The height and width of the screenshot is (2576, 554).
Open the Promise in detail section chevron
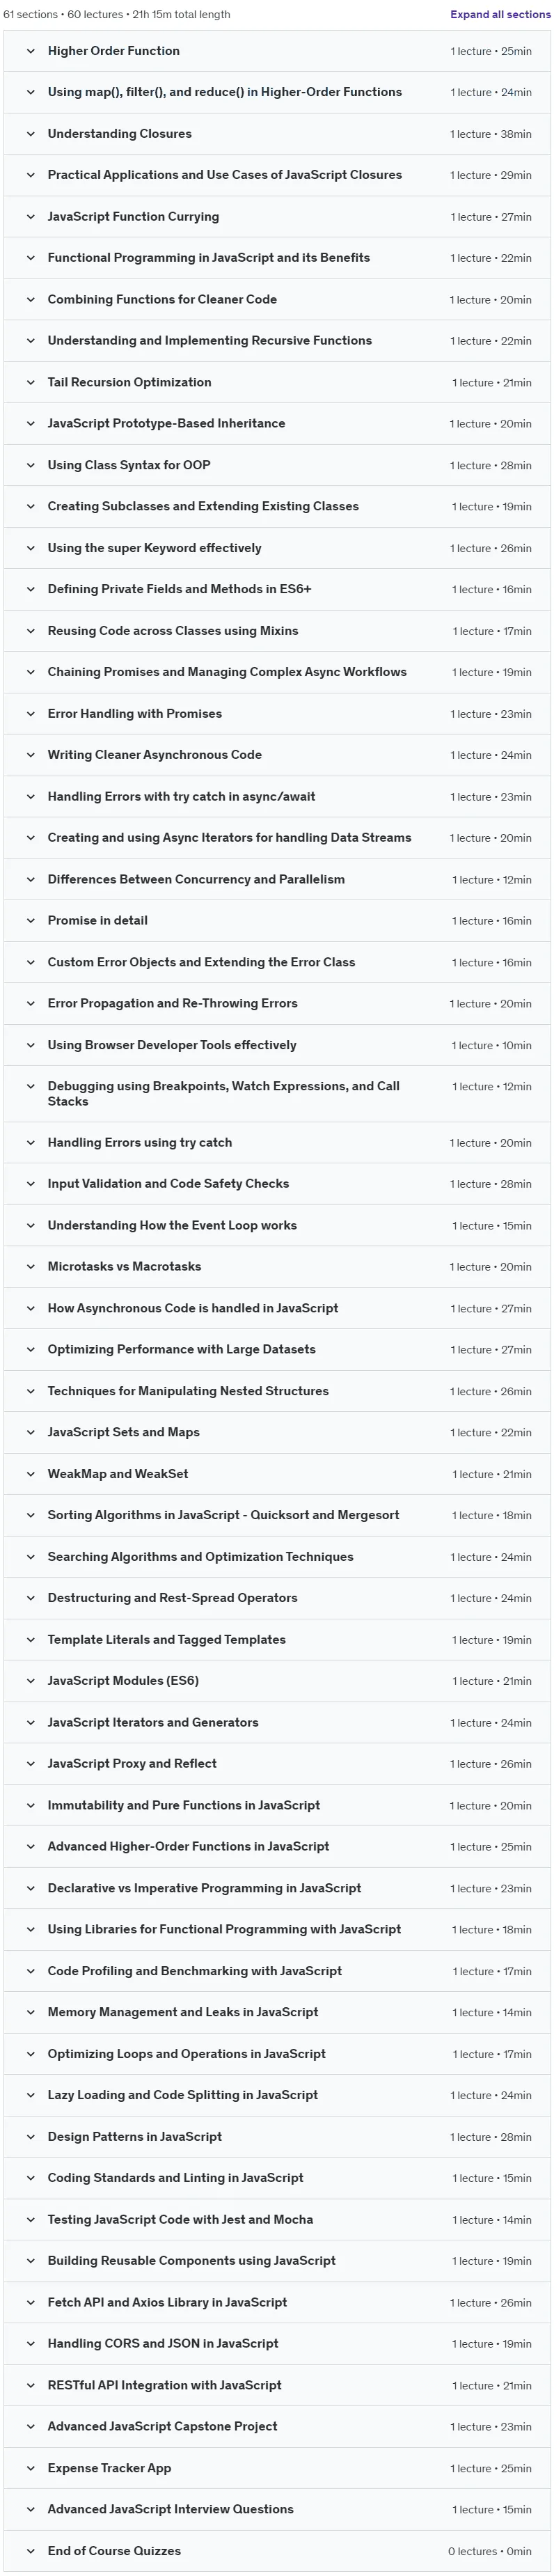click(30, 921)
